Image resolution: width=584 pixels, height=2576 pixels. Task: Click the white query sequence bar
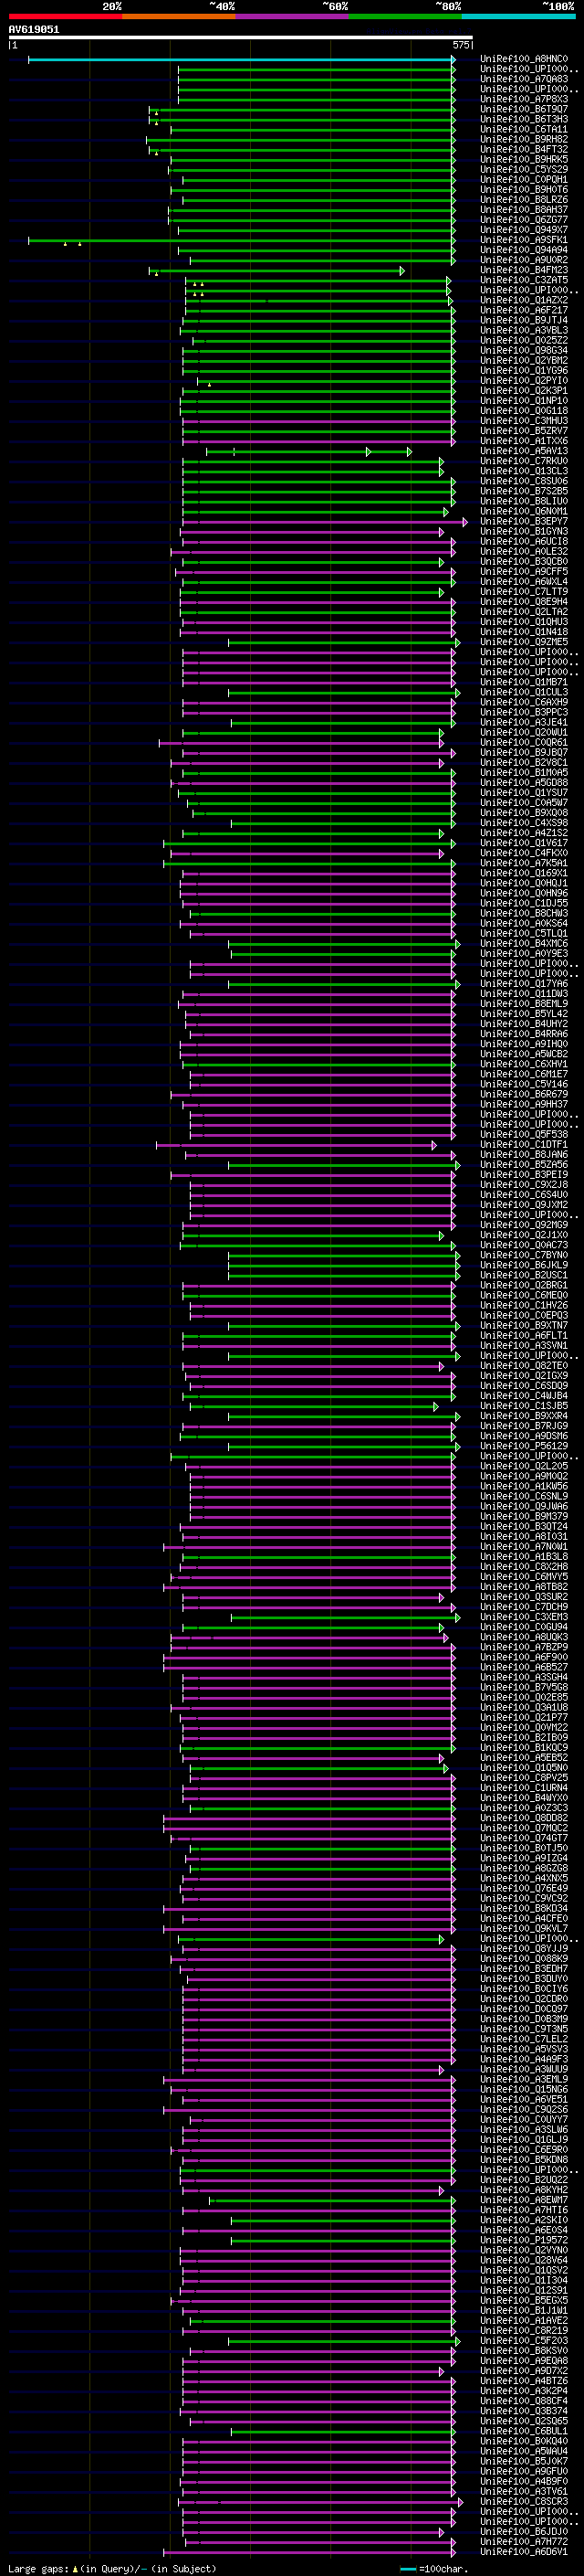click(241, 38)
